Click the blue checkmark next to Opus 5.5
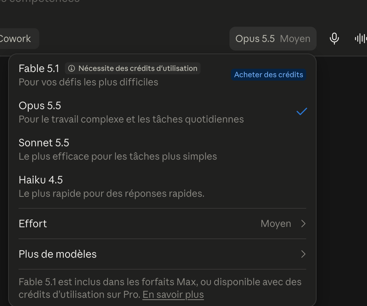 pos(302,111)
